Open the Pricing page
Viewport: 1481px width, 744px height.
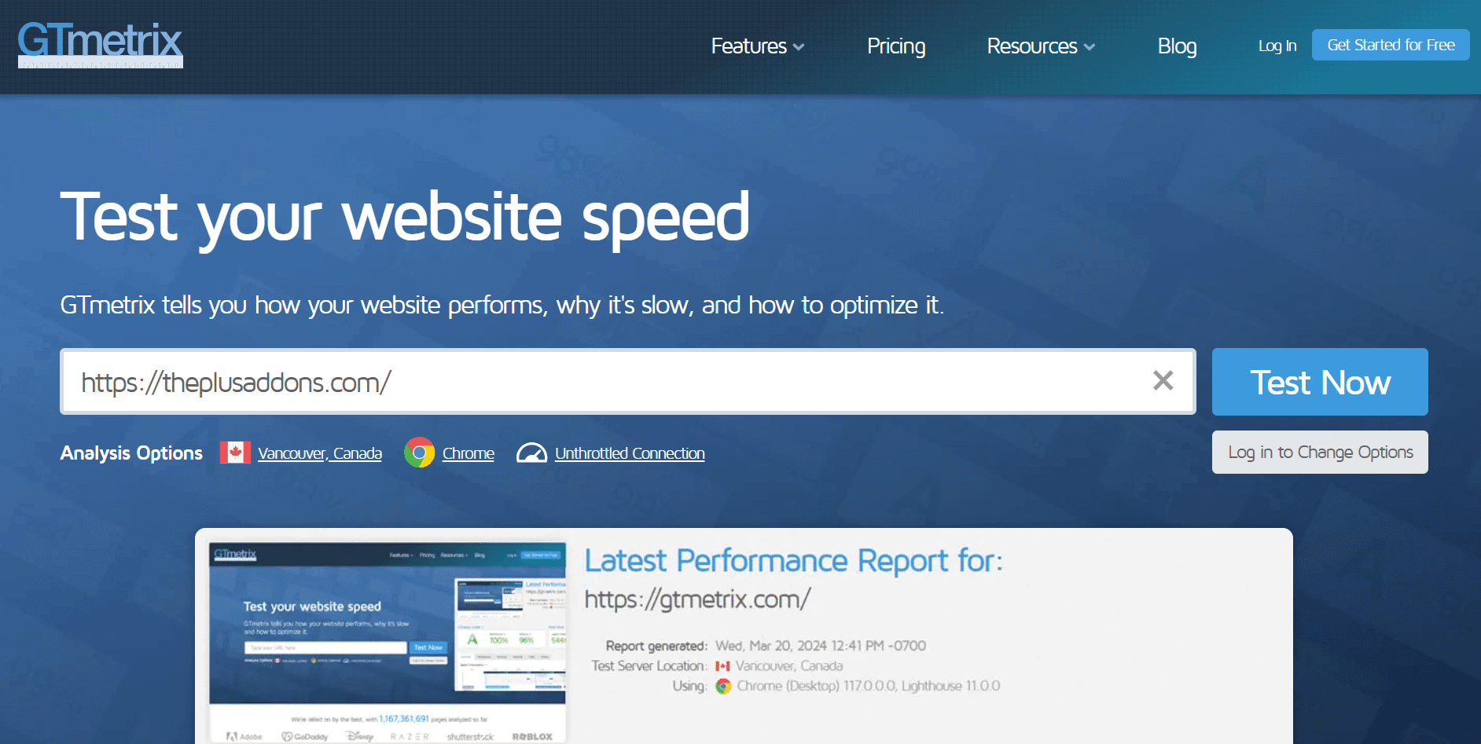click(896, 46)
